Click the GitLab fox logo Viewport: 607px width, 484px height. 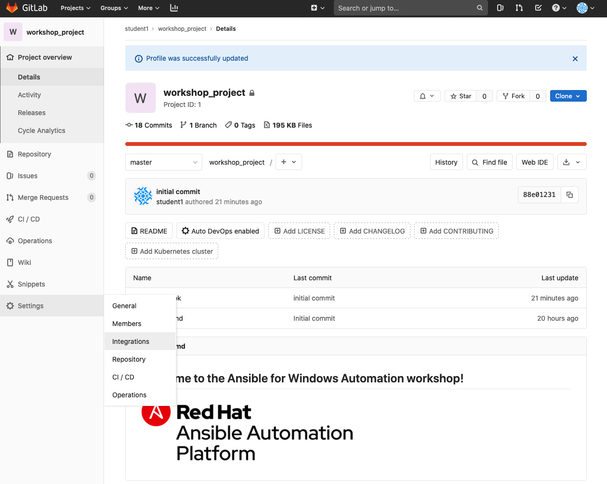(12, 8)
